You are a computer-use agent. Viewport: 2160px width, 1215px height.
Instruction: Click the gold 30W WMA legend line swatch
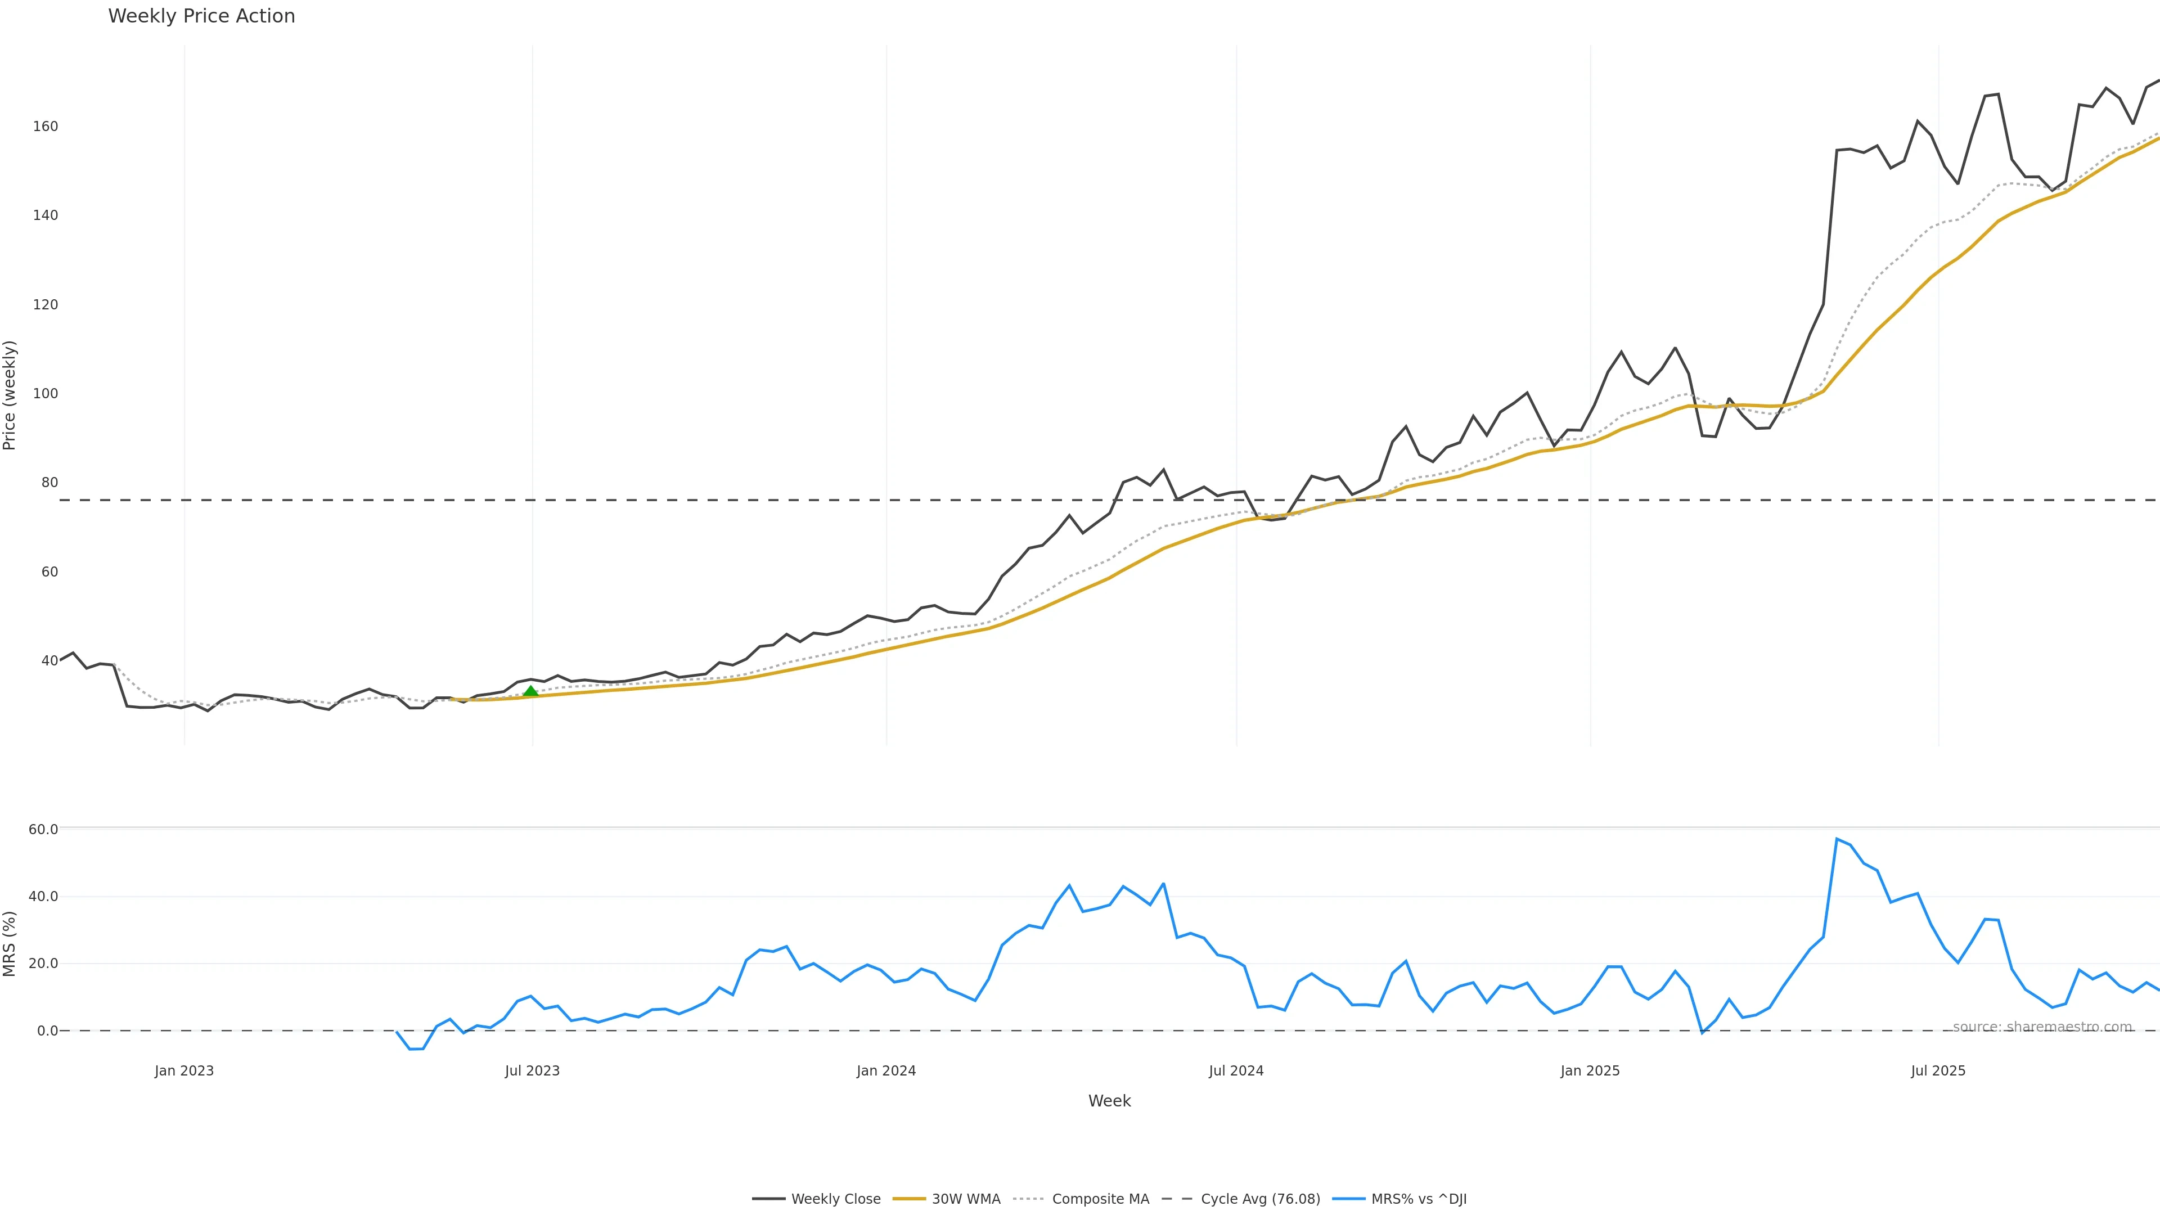coord(909,1199)
